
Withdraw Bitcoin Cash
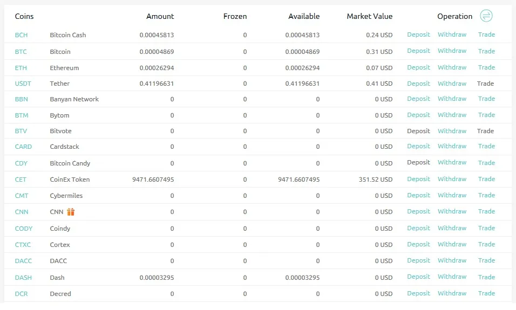[452, 35]
